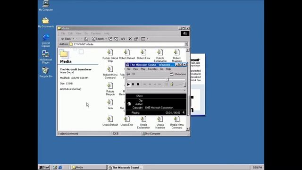Click the Copy To toolbar icon
This screenshot has height=170, width=302.
(x=116, y=39)
